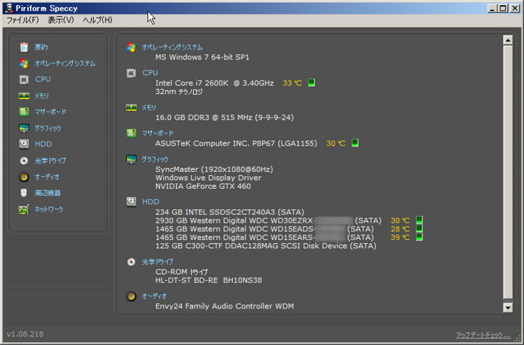Select the マザーボード icon in sidebar
This screenshot has width=524, height=345.
pyautogui.click(x=24, y=112)
